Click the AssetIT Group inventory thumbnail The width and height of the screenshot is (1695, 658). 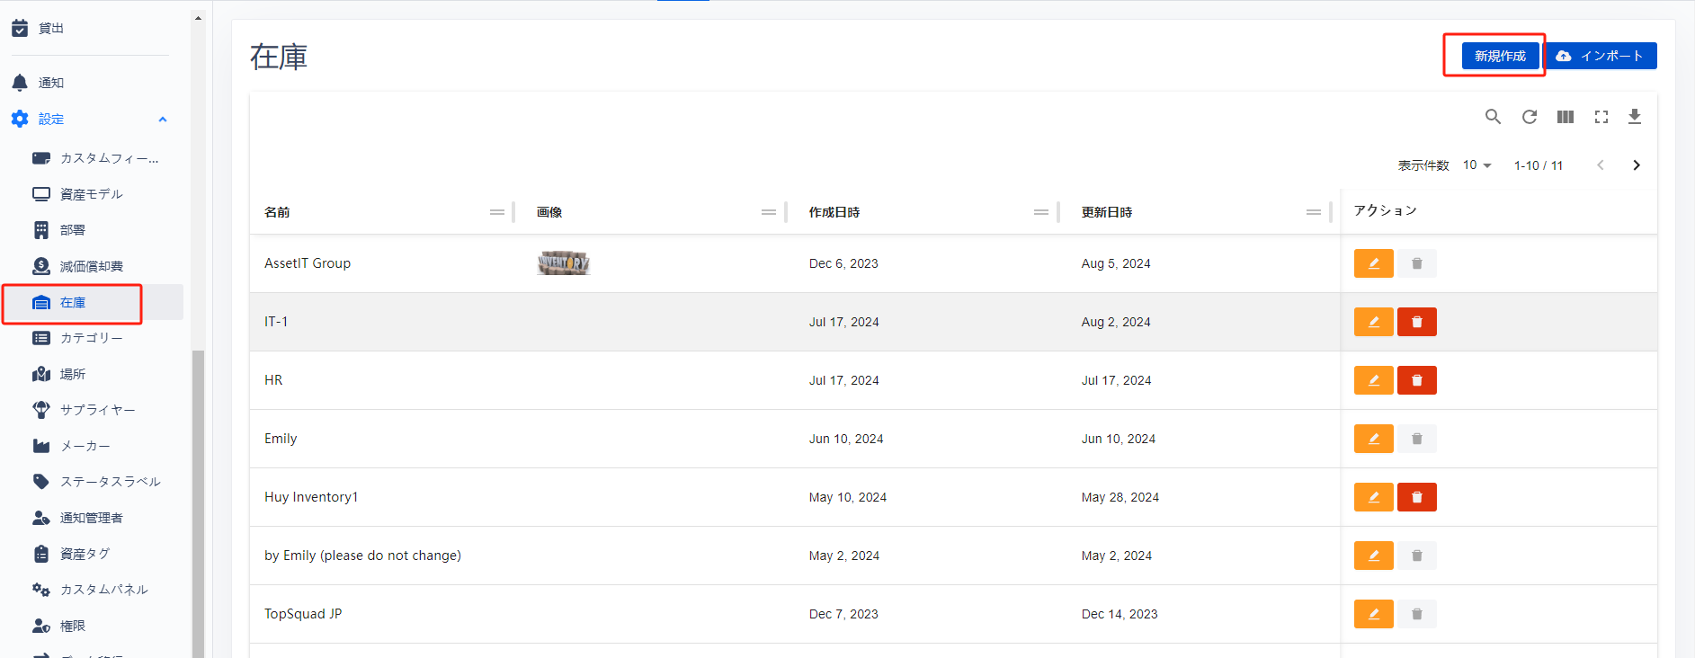(563, 262)
